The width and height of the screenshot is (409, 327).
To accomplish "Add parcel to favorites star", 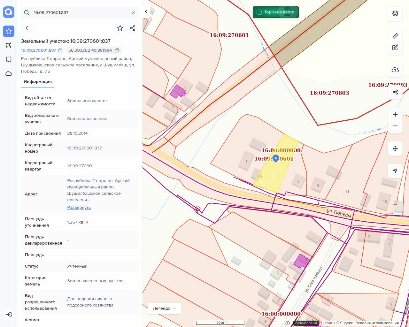I will [x=120, y=28].
